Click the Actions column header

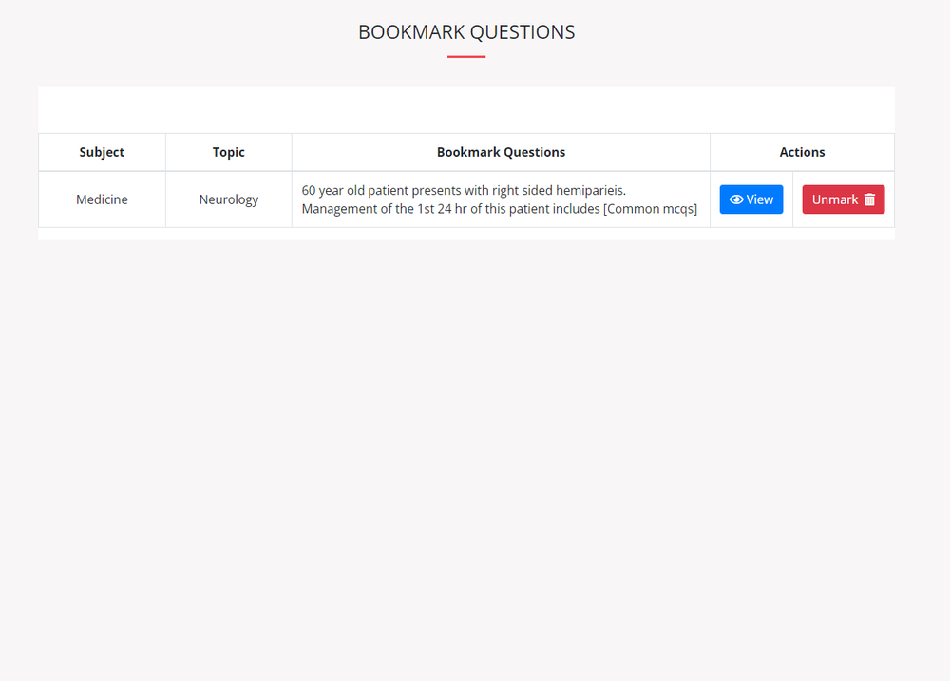pos(802,152)
